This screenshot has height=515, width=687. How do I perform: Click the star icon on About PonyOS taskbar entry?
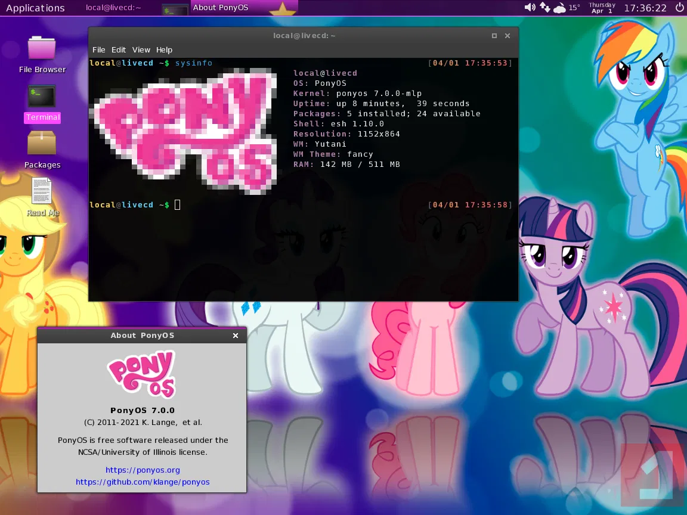pyautogui.click(x=283, y=9)
